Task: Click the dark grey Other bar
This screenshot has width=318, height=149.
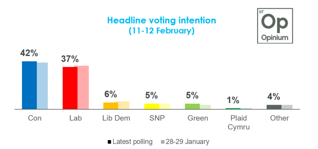Action: coord(274,107)
